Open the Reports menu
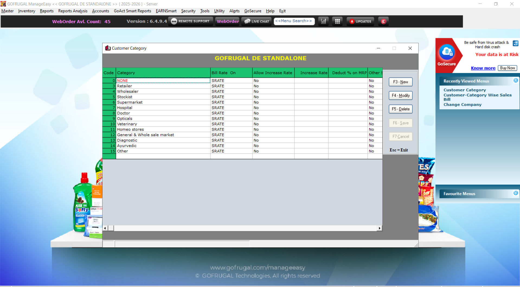Screen dimensions: 520x287 (47, 11)
